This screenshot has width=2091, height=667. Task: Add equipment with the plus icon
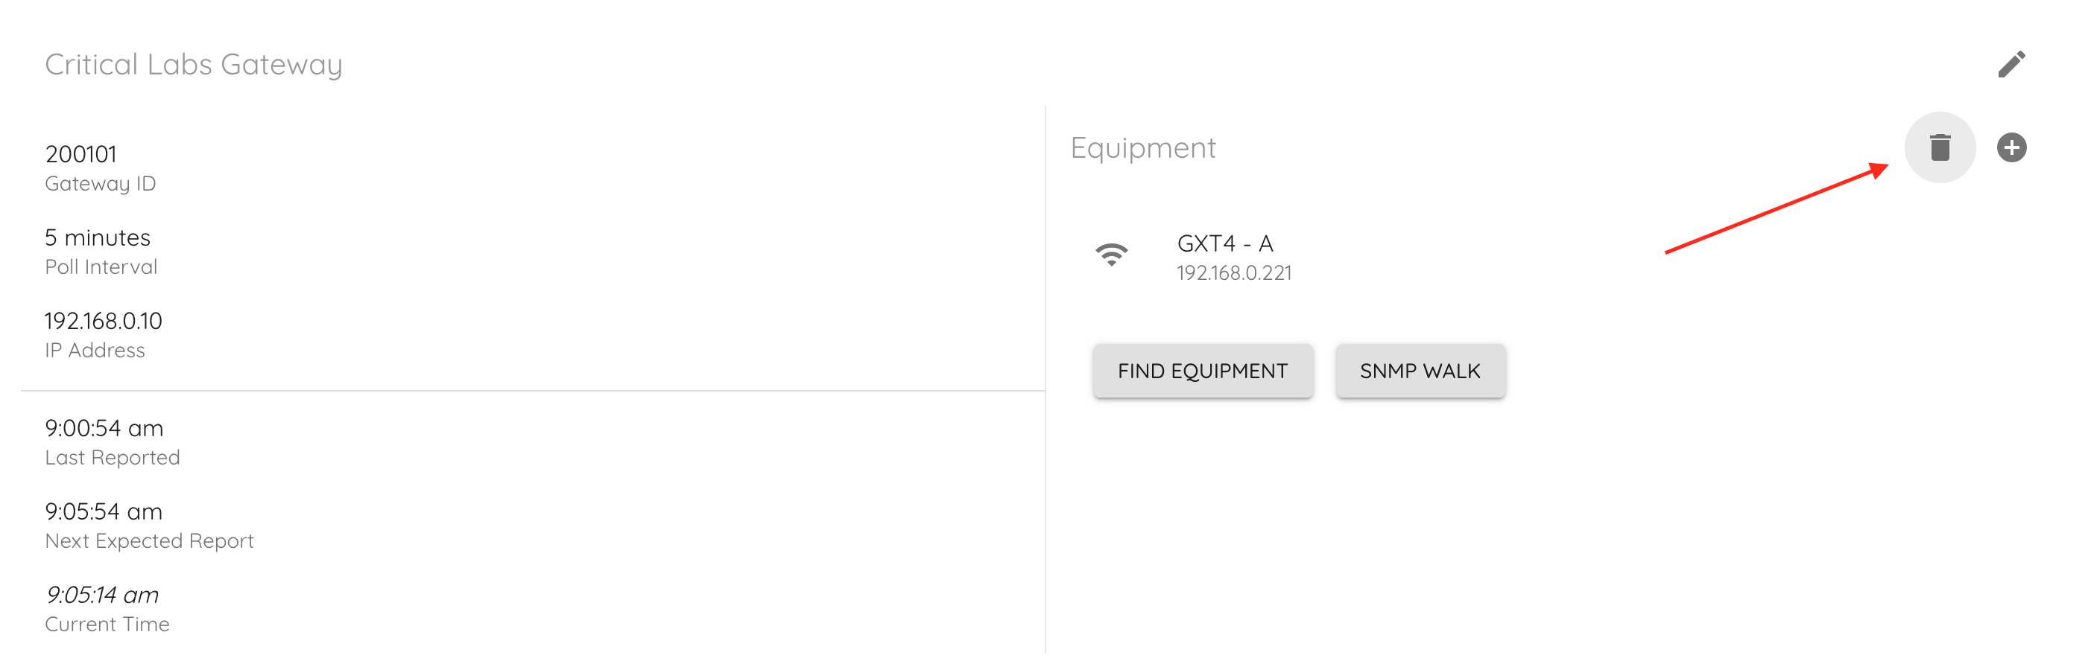pyautogui.click(x=2011, y=147)
